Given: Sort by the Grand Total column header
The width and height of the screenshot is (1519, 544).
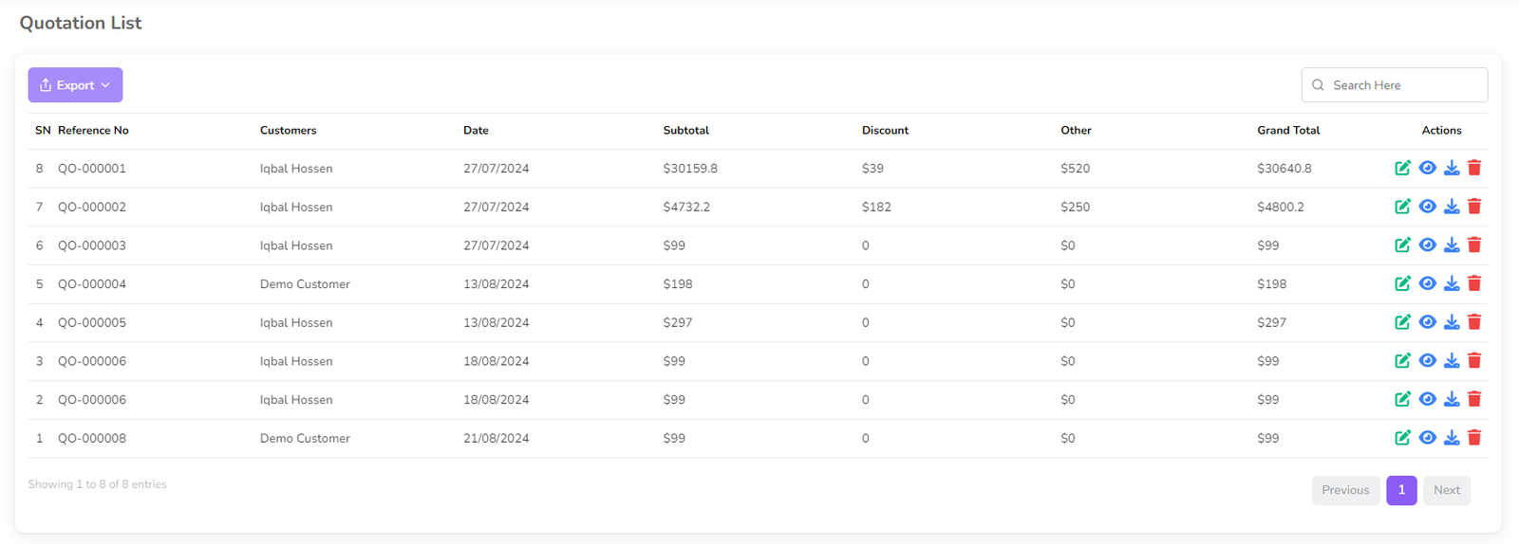Looking at the screenshot, I should [1288, 131].
